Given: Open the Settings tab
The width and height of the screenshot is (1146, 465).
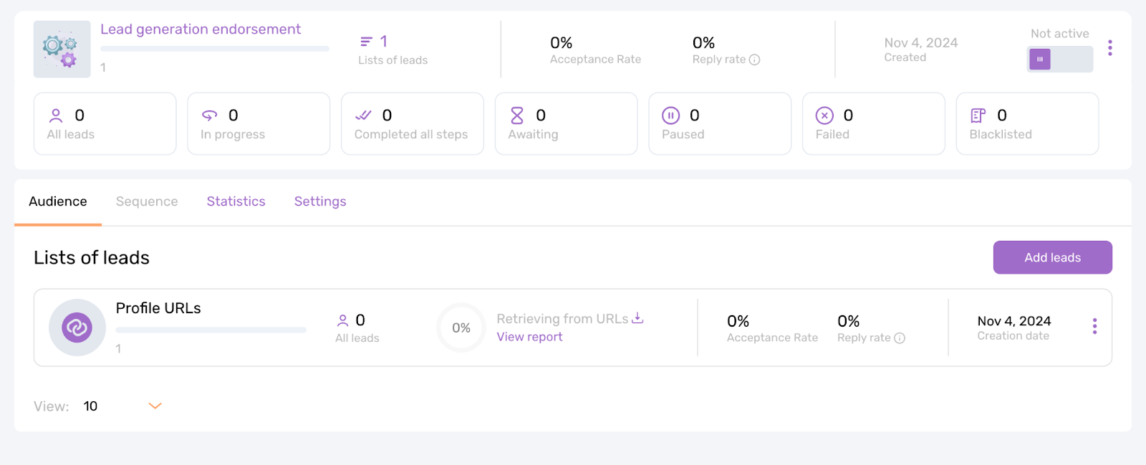Looking at the screenshot, I should tap(320, 201).
